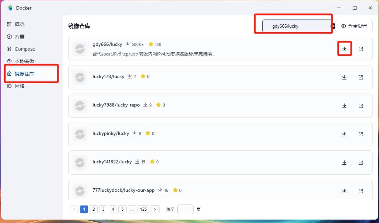Download the lucky141822/lucky image
The height and width of the screenshot is (223, 379).
click(344, 163)
